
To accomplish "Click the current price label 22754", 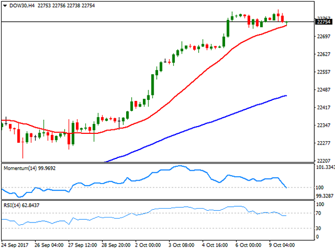I will (x=324, y=22).
